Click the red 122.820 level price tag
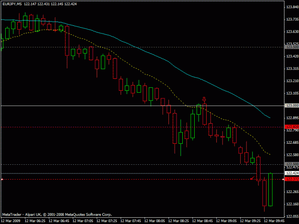 [292, 127]
